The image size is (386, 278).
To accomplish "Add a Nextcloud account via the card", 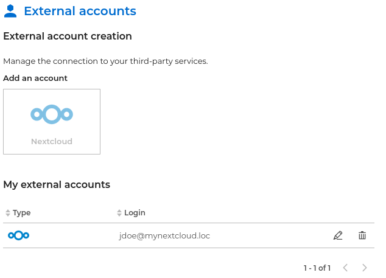I will point(52,122).
